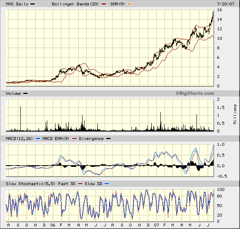Click the "10" price axis label
This screenshot has height=229, width=240.
click(x=220, y=39)
